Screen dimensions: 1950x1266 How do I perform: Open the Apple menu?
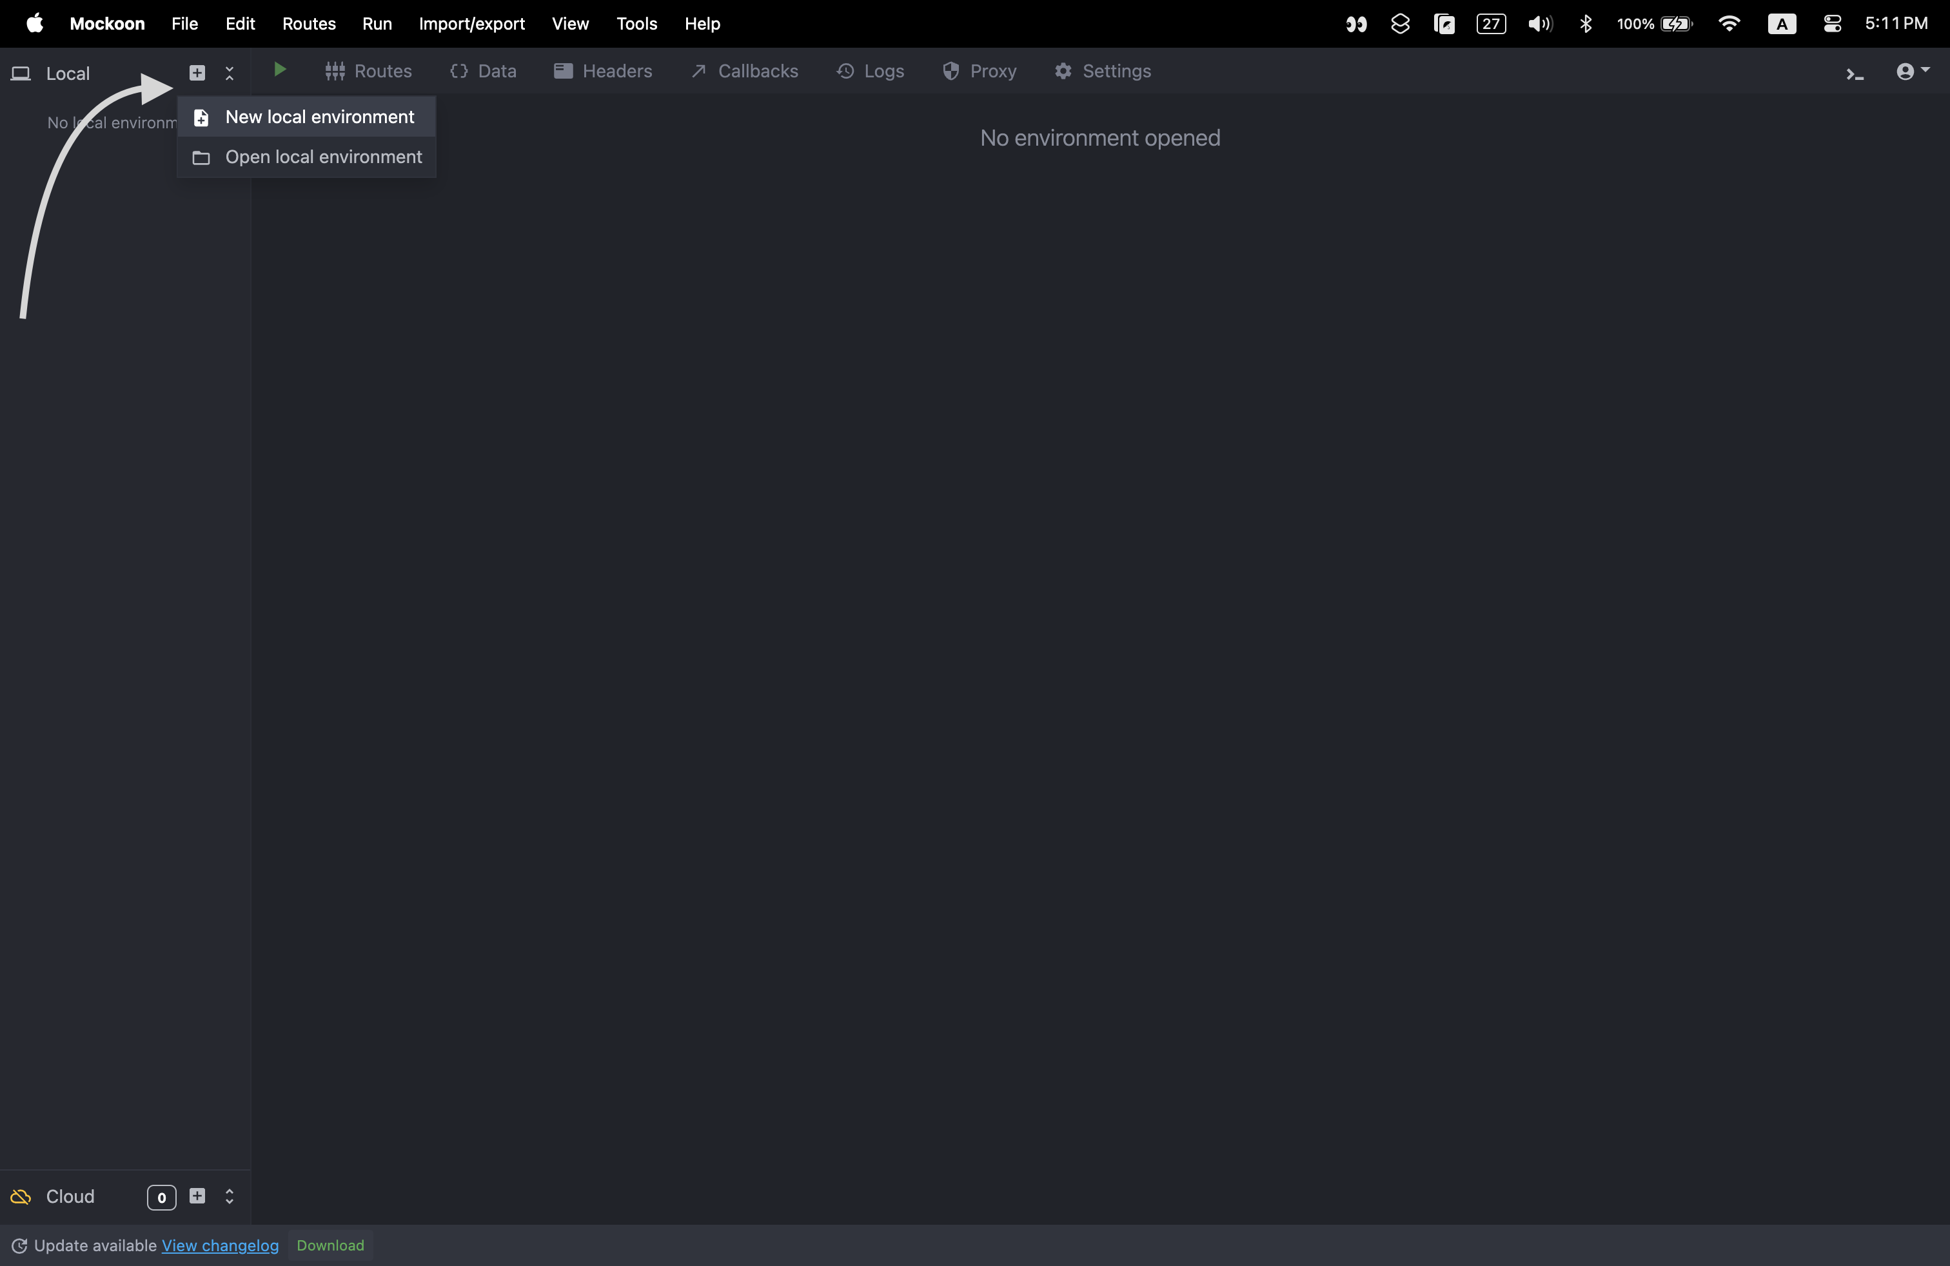click(x=34, y=23)
